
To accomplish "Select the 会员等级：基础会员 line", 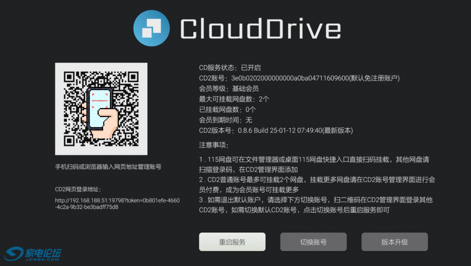I will point(229,89).
